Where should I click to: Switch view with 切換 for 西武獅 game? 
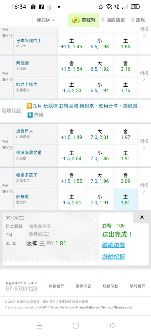[144, 76]
